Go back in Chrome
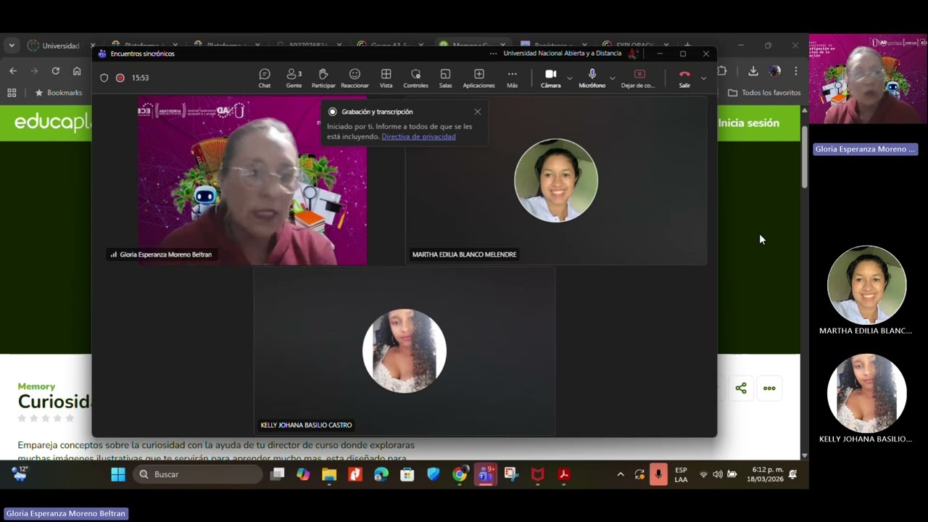928x522 pixels. (x=13, y=70)
